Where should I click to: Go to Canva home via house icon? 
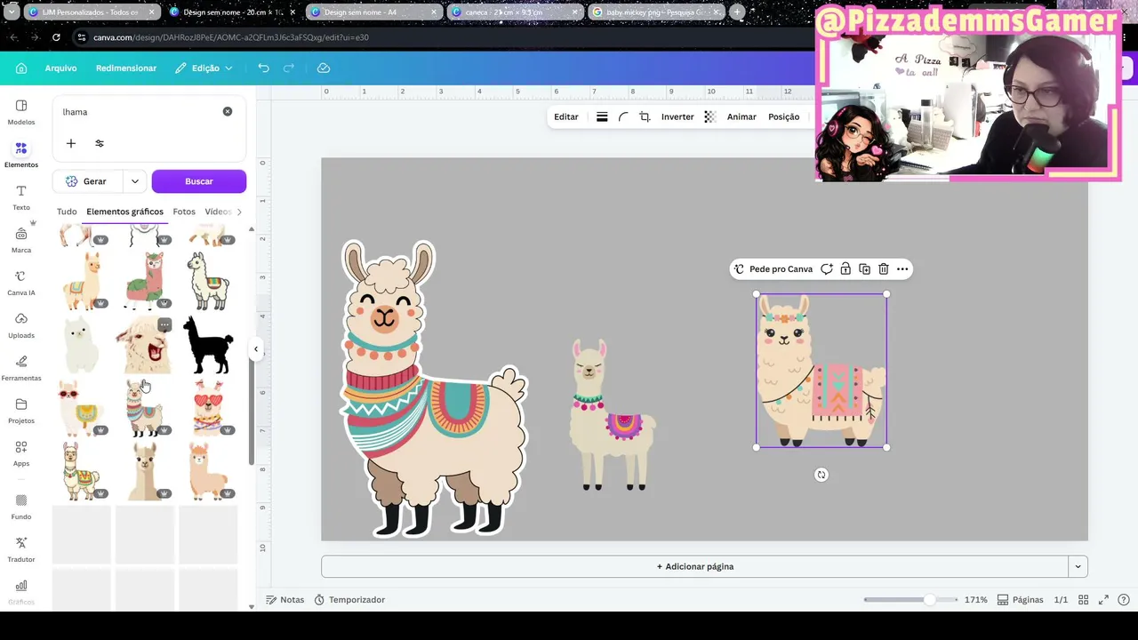[x=21, y=68]
